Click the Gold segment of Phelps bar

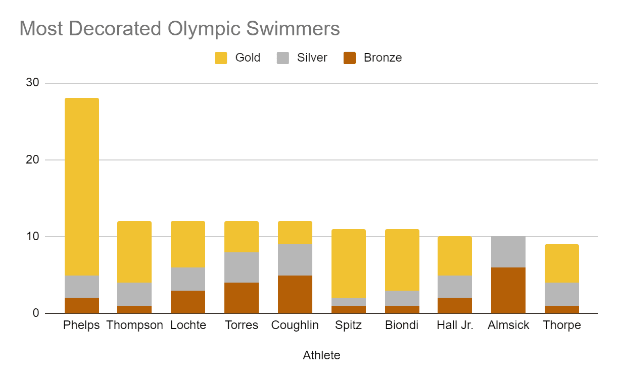82,187
